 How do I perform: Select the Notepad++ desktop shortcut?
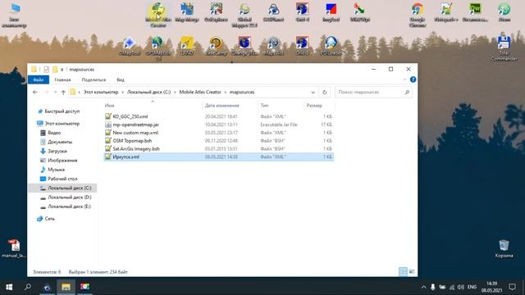[446, 13]
